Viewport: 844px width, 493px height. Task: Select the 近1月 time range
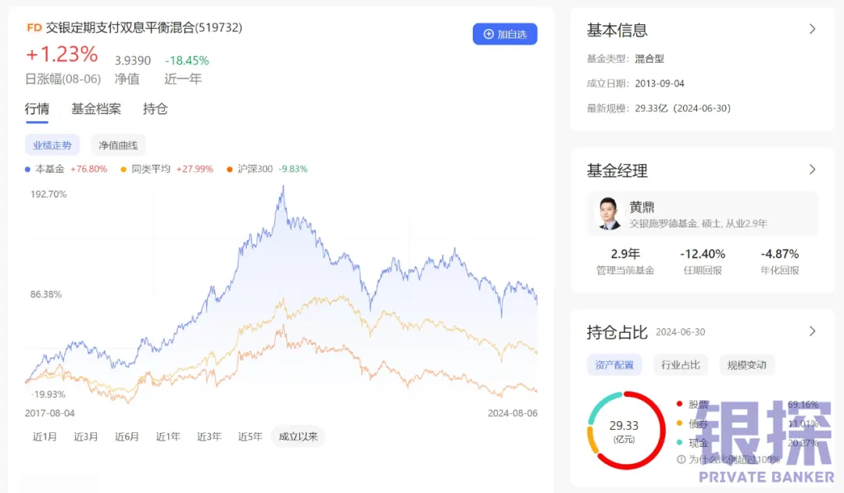pos(45,437)
